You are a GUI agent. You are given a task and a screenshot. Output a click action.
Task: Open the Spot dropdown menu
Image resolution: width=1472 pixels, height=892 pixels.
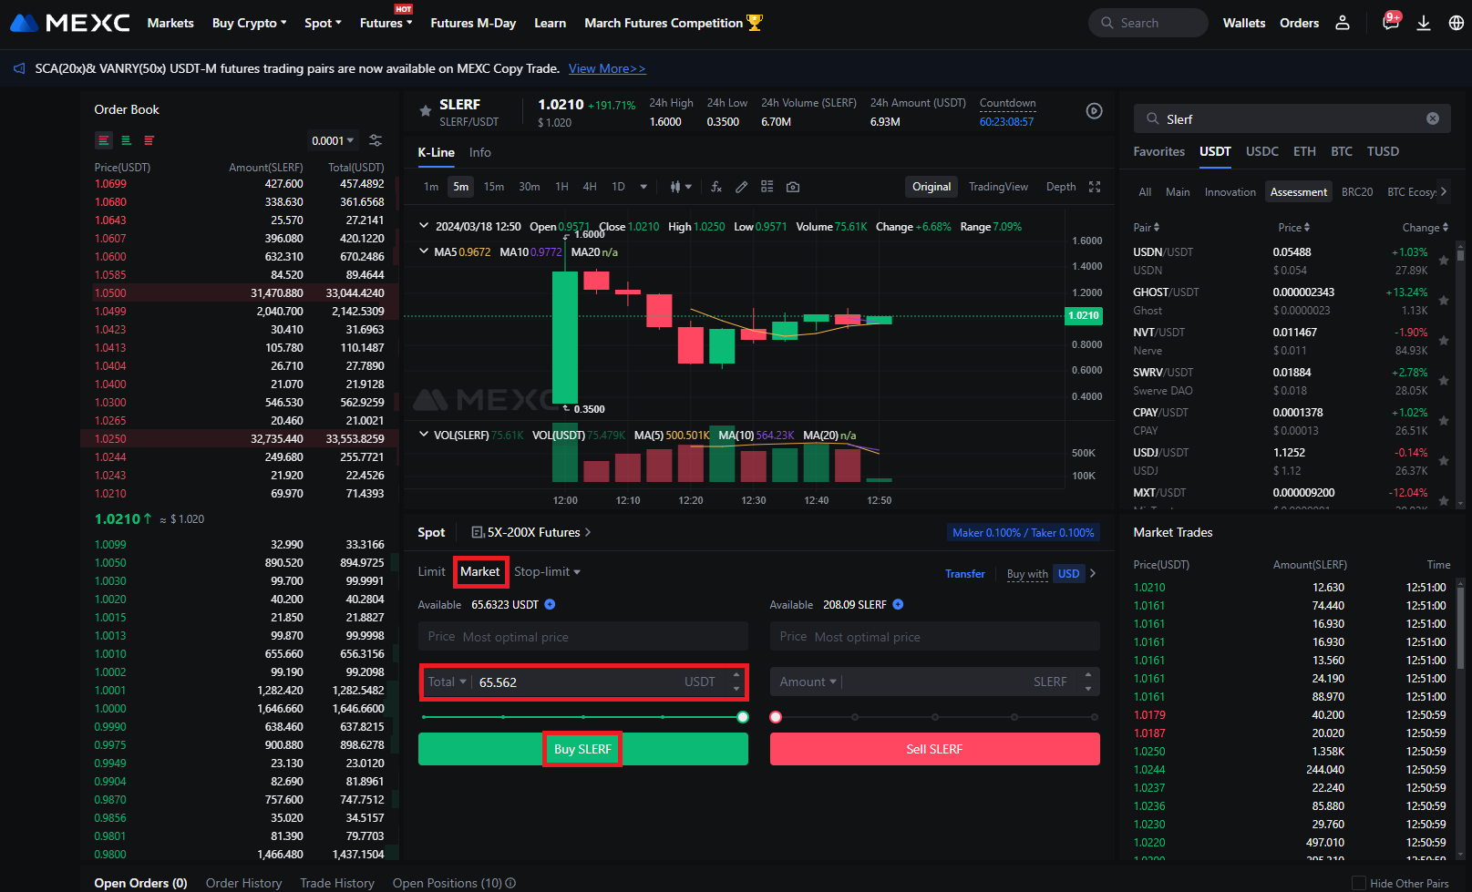(x=323, y=23)
